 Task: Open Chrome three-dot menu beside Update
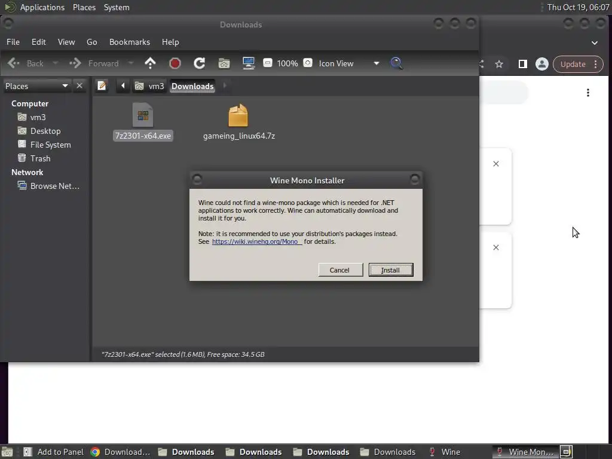596,64
